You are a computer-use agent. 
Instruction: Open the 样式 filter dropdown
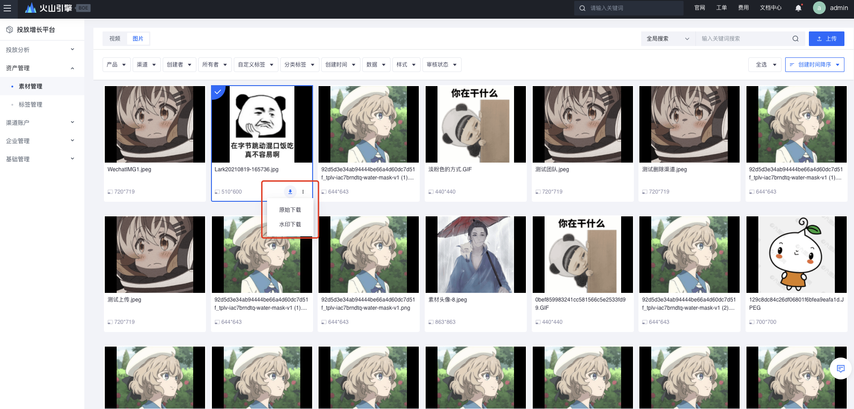(x=406, y=65)
